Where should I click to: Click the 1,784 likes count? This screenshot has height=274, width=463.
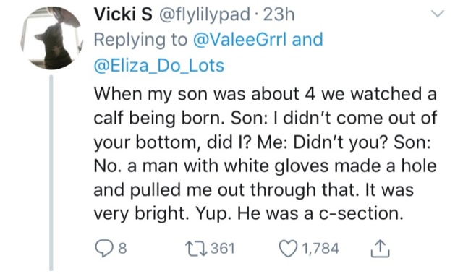pos(320,249)
